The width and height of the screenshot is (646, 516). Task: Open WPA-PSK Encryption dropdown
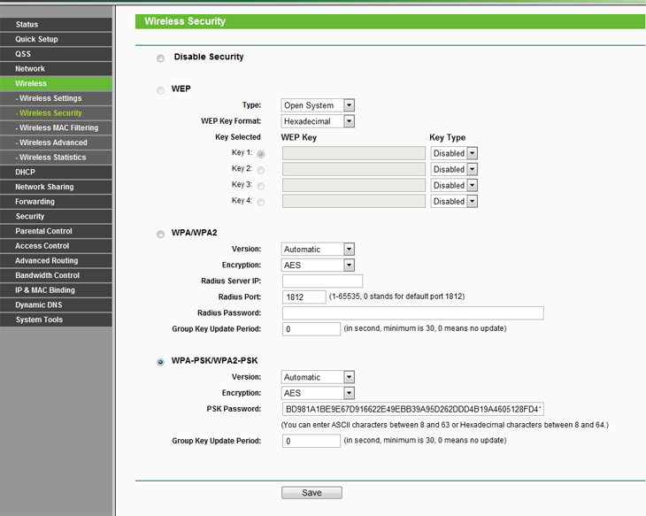[x=318, y=393]
